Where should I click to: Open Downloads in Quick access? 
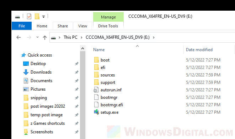point(41,72)
